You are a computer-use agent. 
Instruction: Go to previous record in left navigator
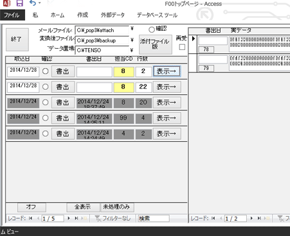click(x=38, y=218)
